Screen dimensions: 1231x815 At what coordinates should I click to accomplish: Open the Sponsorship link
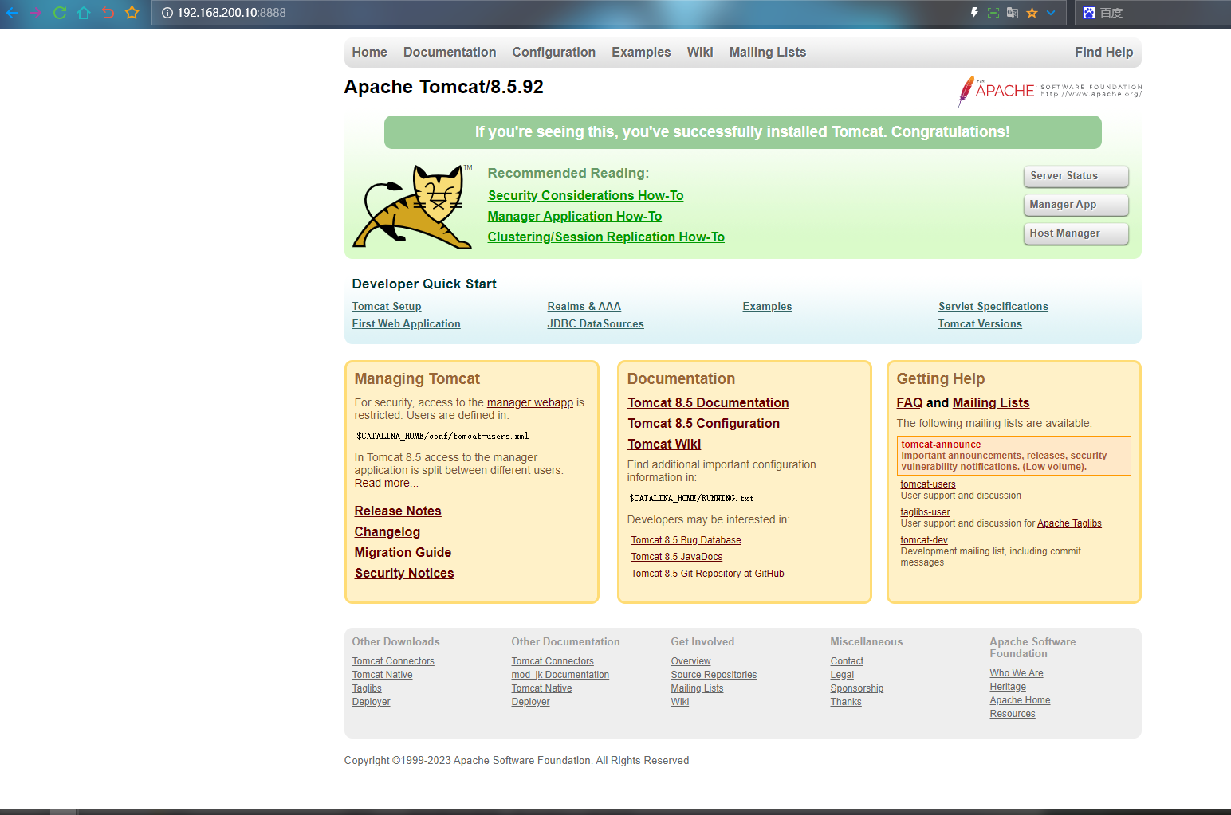857,688
